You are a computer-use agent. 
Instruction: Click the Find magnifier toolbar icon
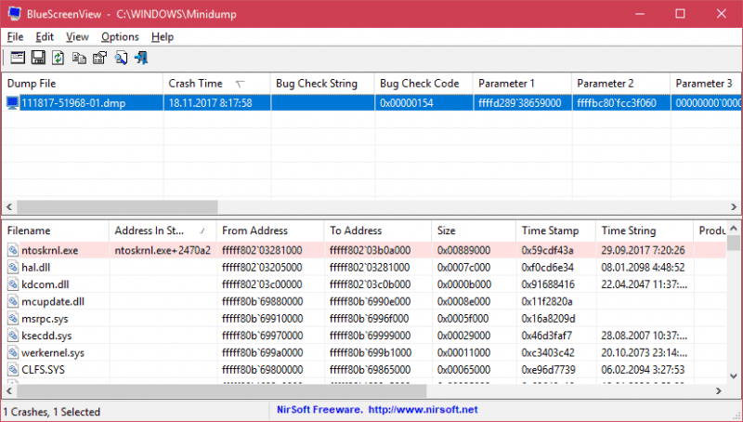click(121, 58)
